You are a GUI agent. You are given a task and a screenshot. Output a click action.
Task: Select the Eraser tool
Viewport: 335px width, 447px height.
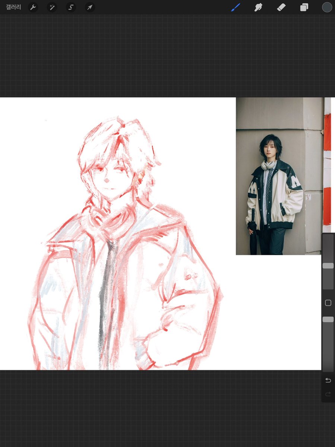click(x=281, y=7)
